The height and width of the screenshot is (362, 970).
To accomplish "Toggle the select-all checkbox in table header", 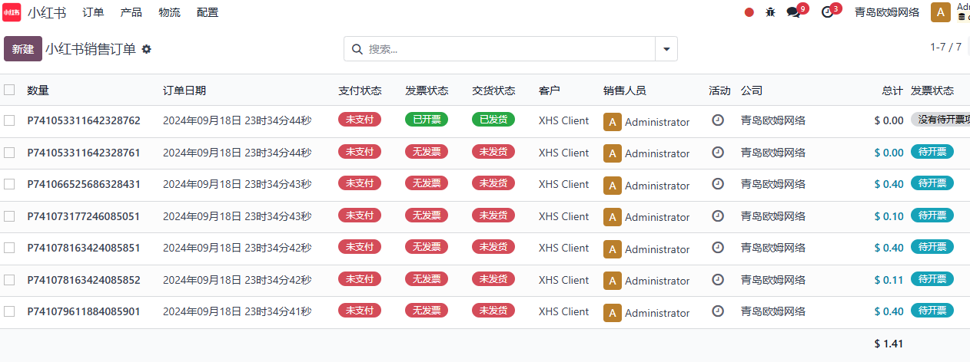I will 9,90.
